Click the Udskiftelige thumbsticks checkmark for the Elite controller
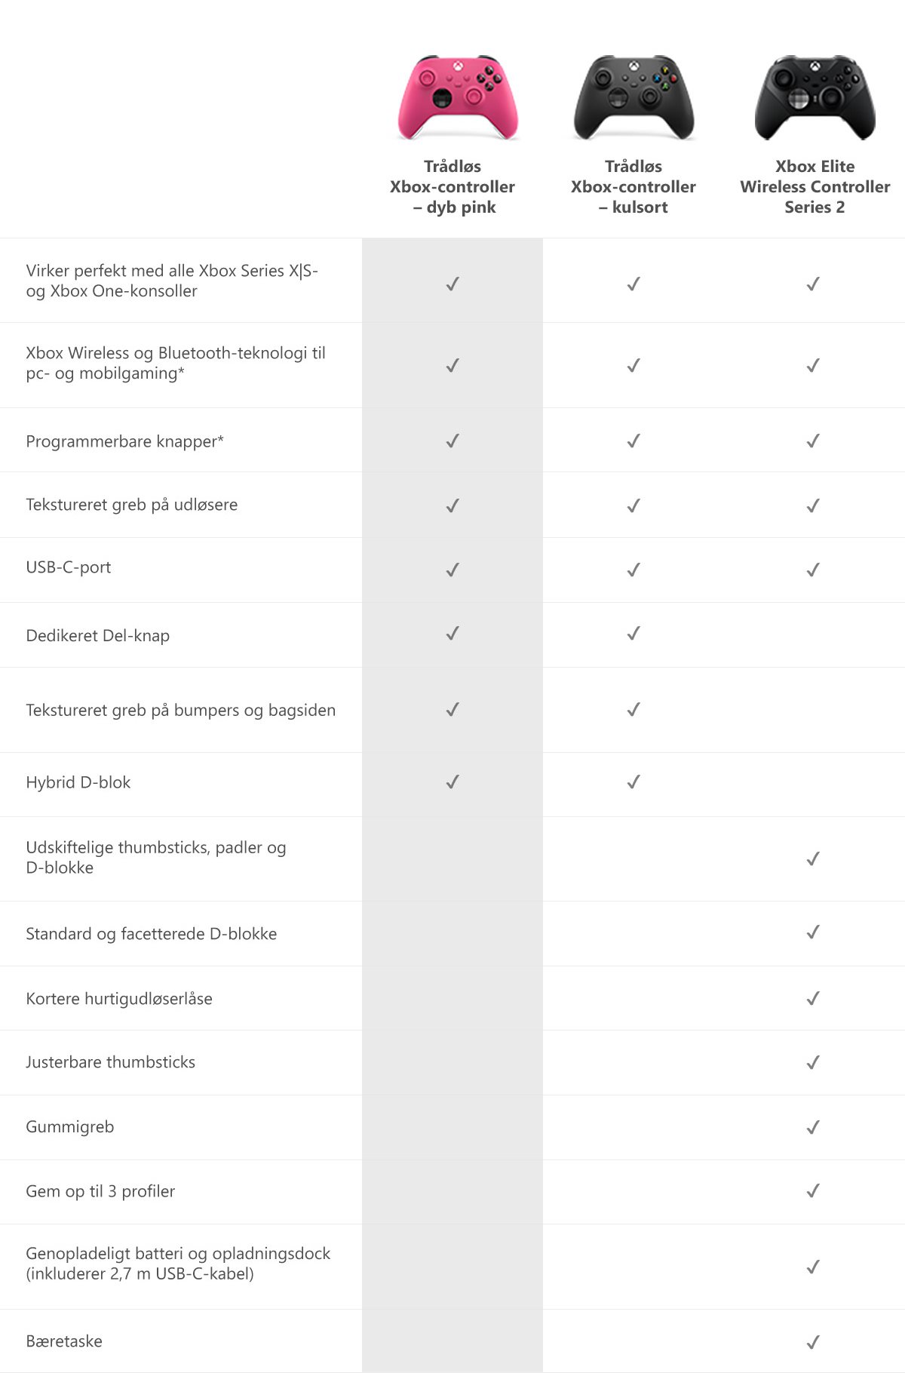This screenshot has height=1373, width=905. [x=813, y=859]
